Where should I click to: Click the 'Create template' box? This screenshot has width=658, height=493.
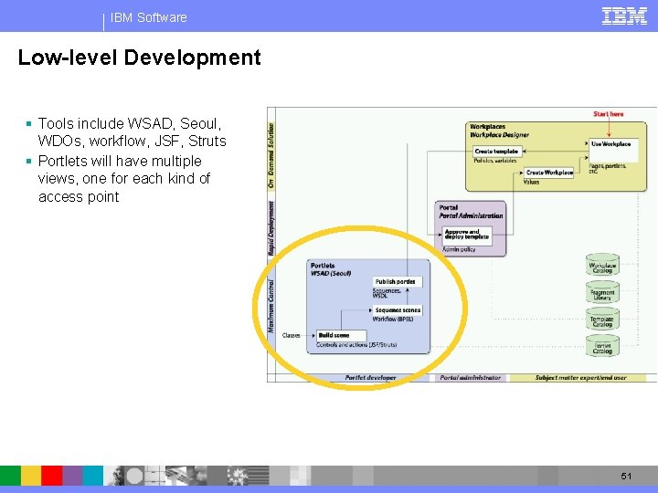(497, 152)
